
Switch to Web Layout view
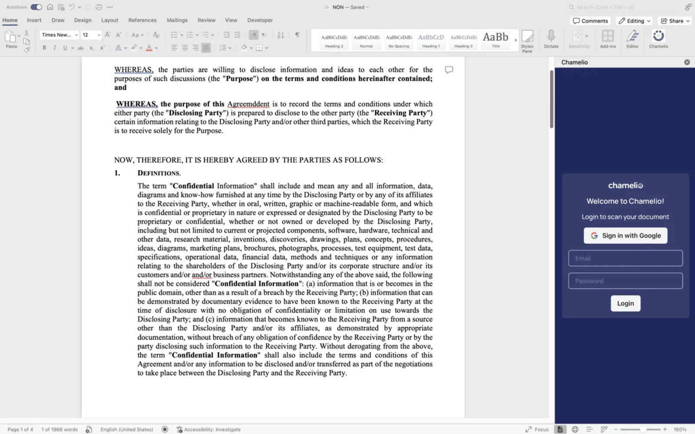[x=575, y=429]
